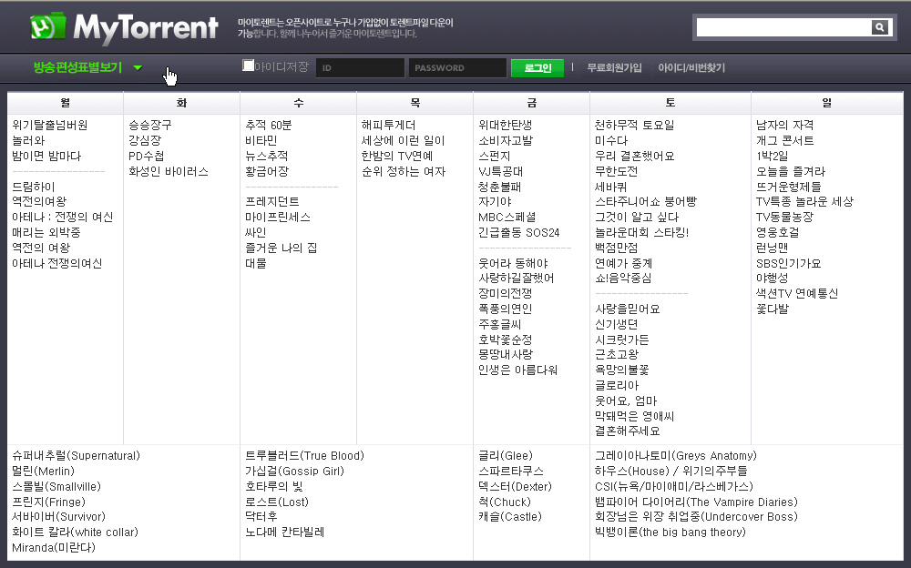Open the 위대한탄생 link
Viewport: 911px width, 568px height.
(506, 125)
